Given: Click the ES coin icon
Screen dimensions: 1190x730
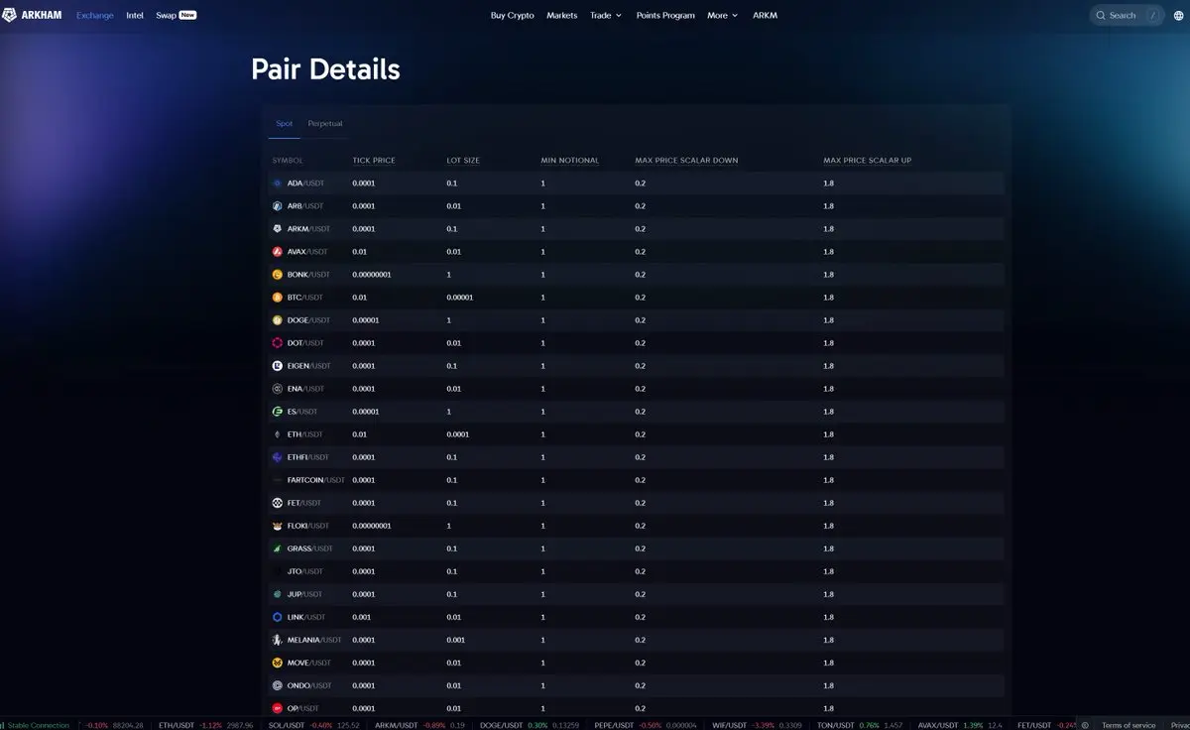Looking at the screenshot, I should coord(278,412).
